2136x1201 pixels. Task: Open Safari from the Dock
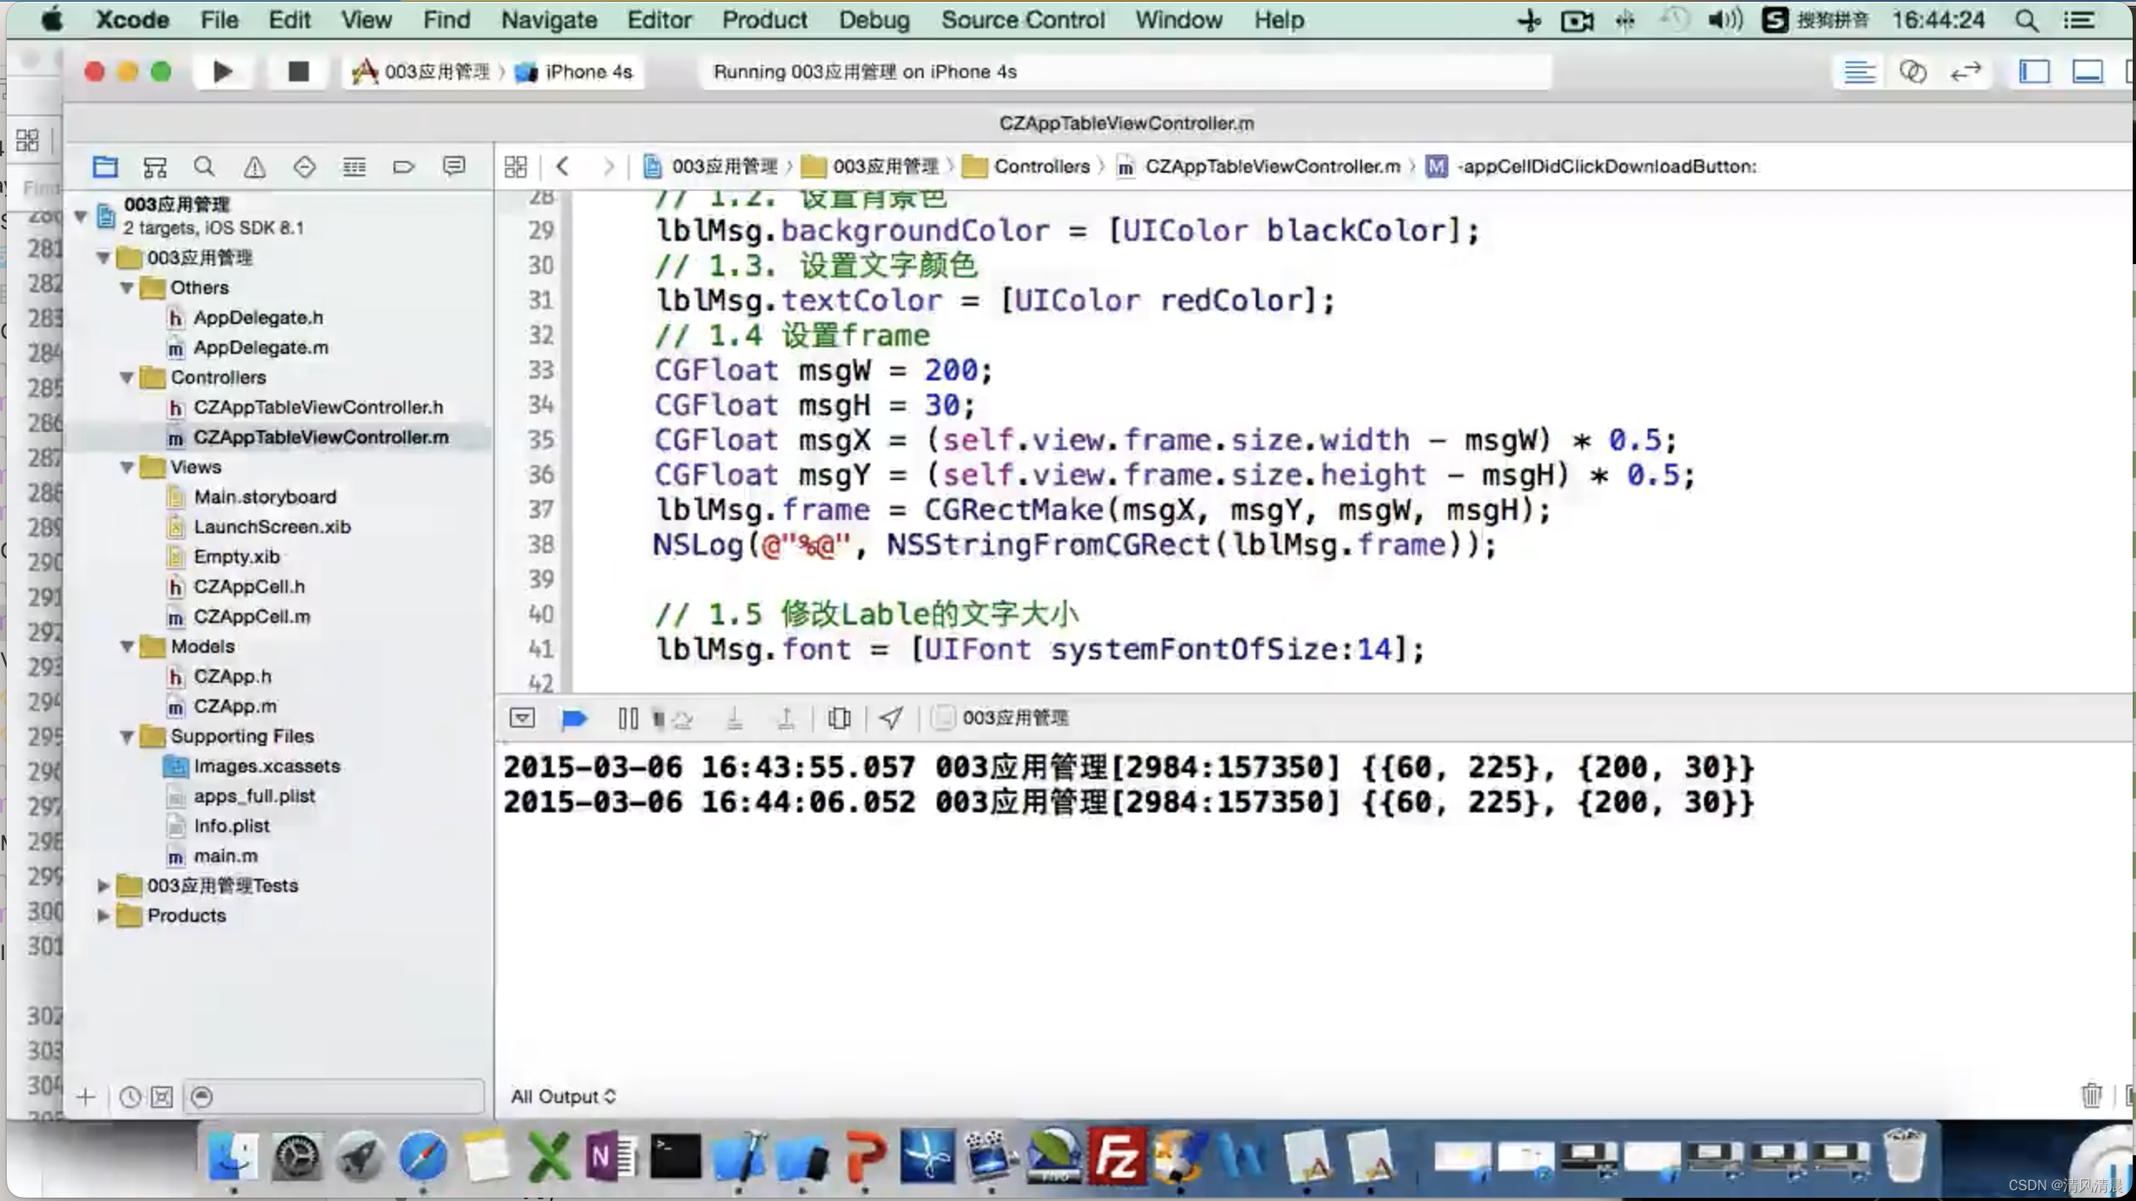coord(423,1155)
